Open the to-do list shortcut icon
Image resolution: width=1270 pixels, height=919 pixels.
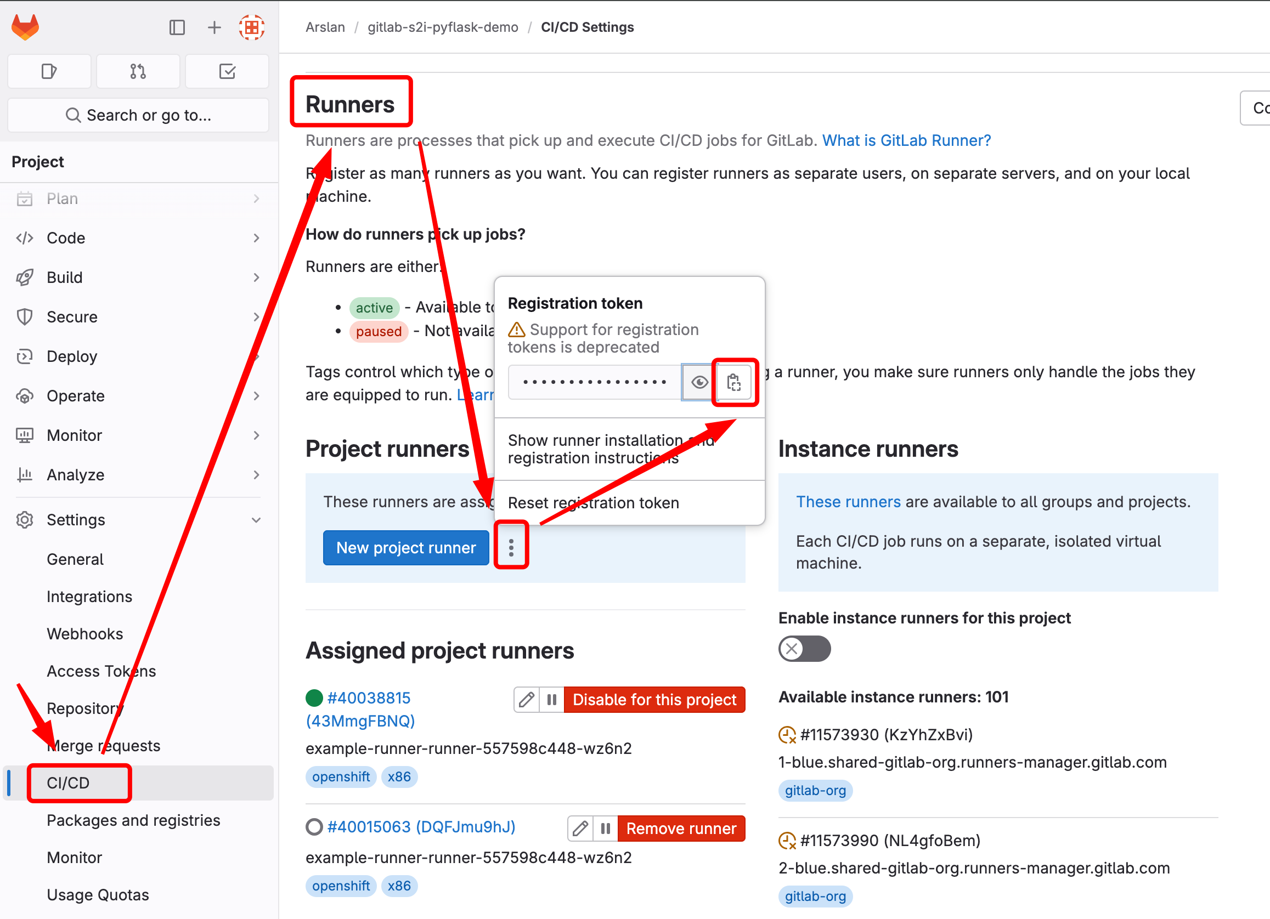[227, 71]
